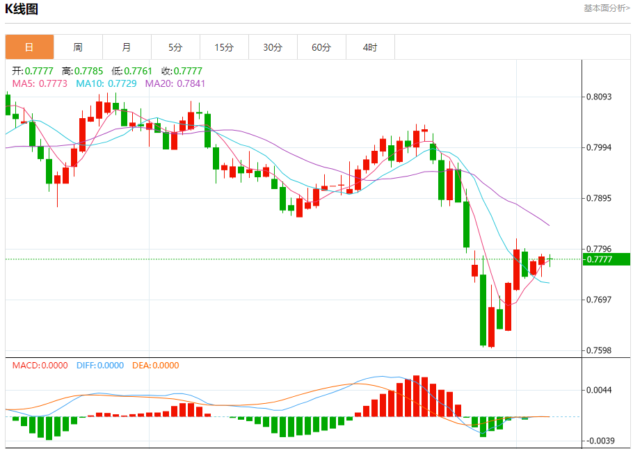Click the K线图 chart title

(22, 9)
